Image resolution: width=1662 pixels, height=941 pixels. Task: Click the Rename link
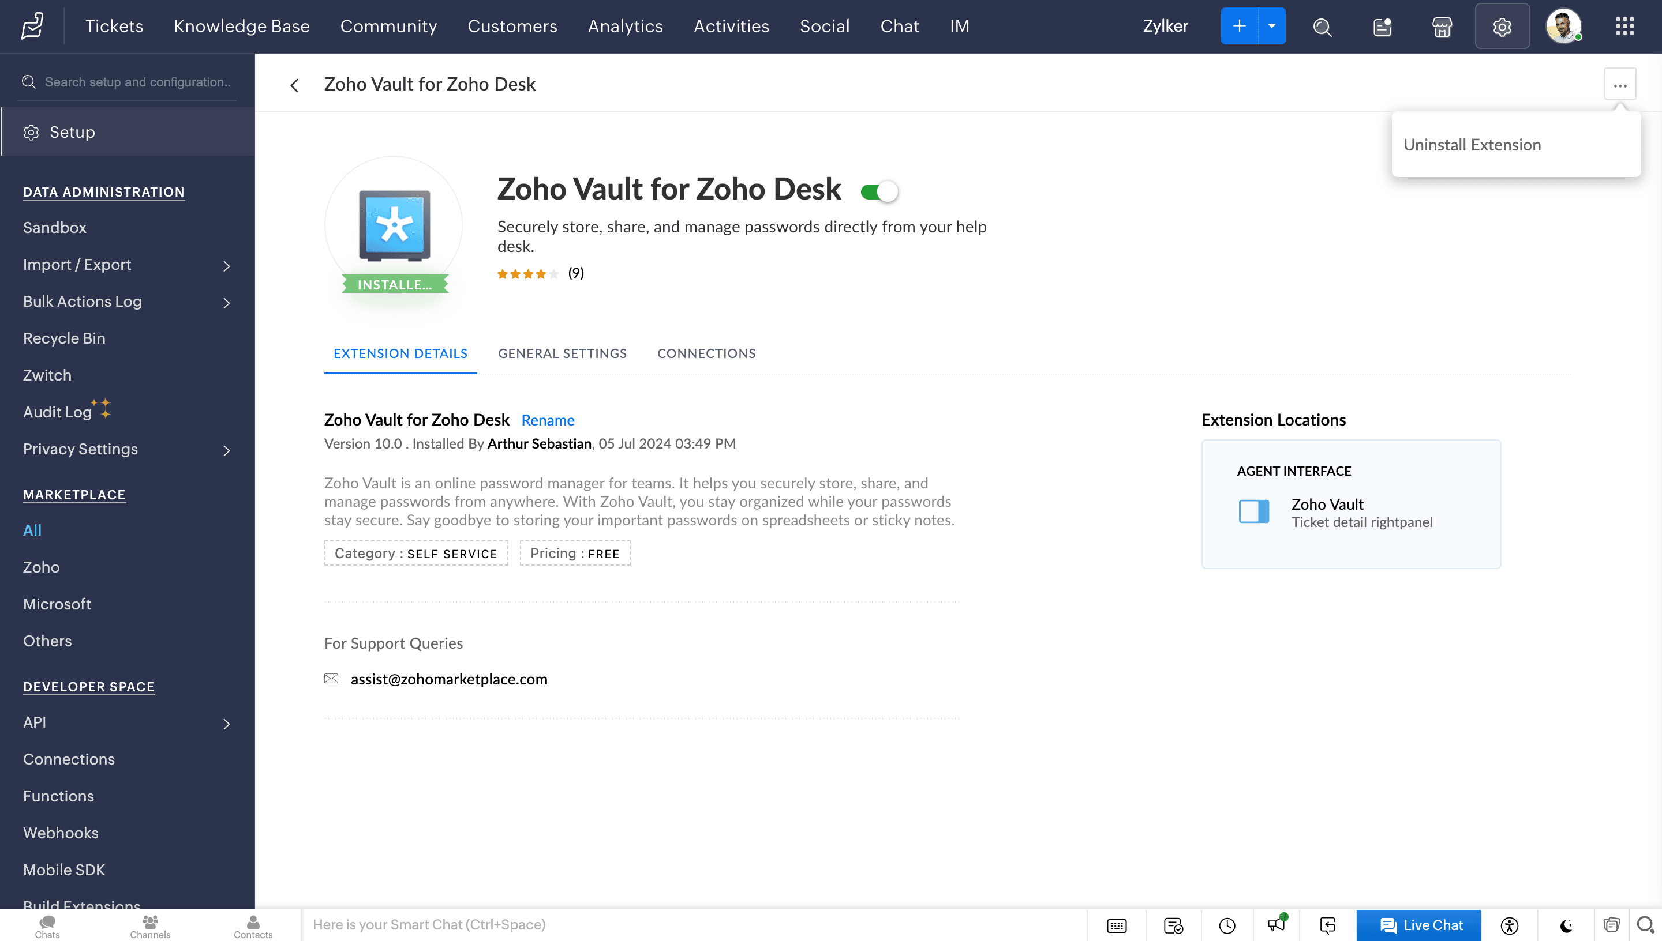548,420
